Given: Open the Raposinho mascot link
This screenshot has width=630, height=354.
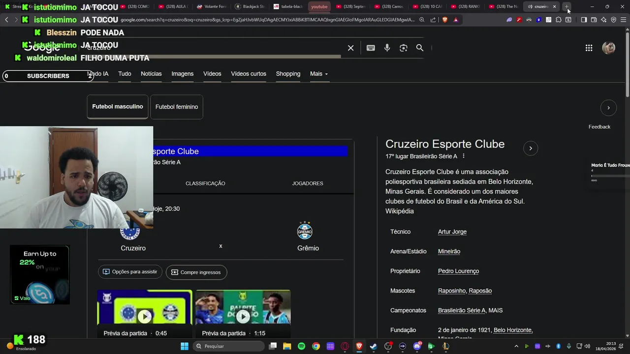Looking at the screenshot, I should [x=452, y=291].
